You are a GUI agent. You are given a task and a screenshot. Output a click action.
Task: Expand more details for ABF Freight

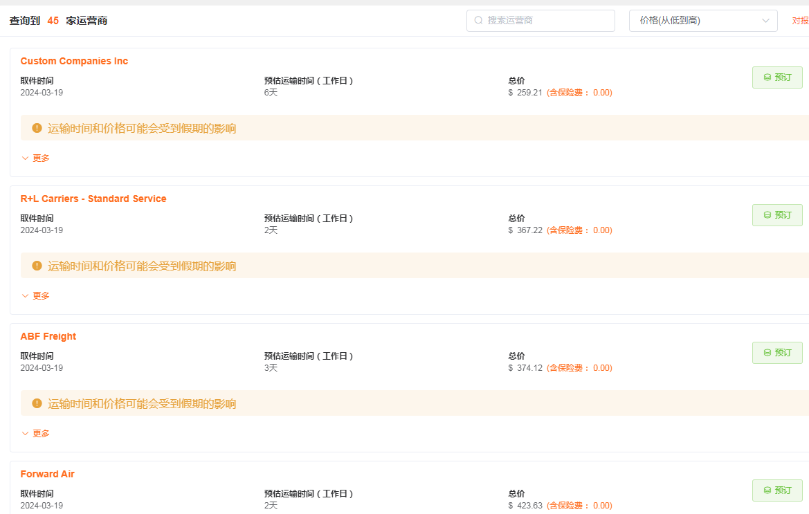[35, 433]
